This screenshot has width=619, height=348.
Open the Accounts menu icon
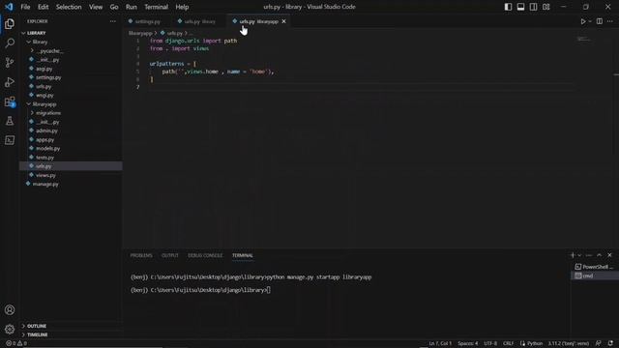(10, 310)
